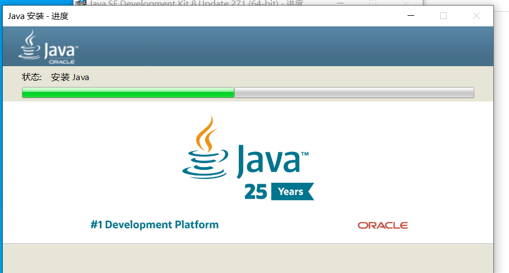Click the Java SE Development Kit window title
Screen dimensions: 509x273
[x=196, y=3]
